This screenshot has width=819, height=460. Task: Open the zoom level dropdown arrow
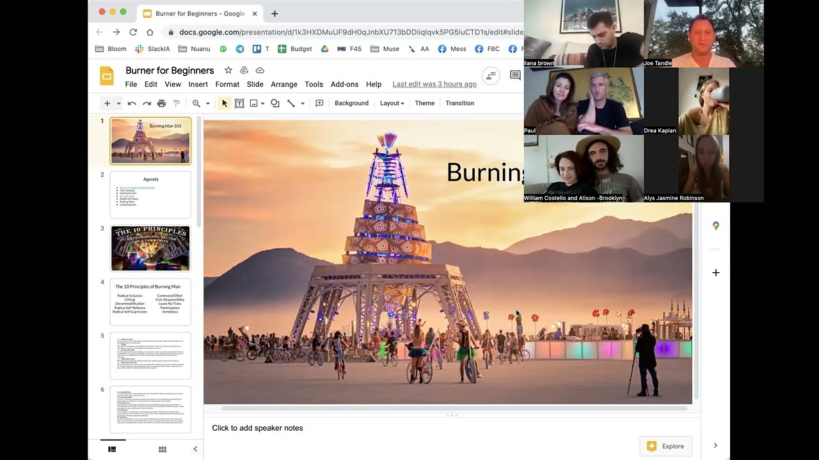[x=207, y=103]
